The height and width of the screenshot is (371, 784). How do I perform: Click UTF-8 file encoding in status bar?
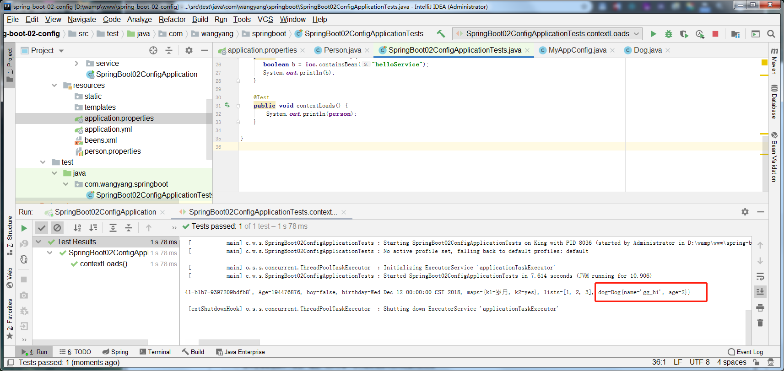[x=699, y=362]
